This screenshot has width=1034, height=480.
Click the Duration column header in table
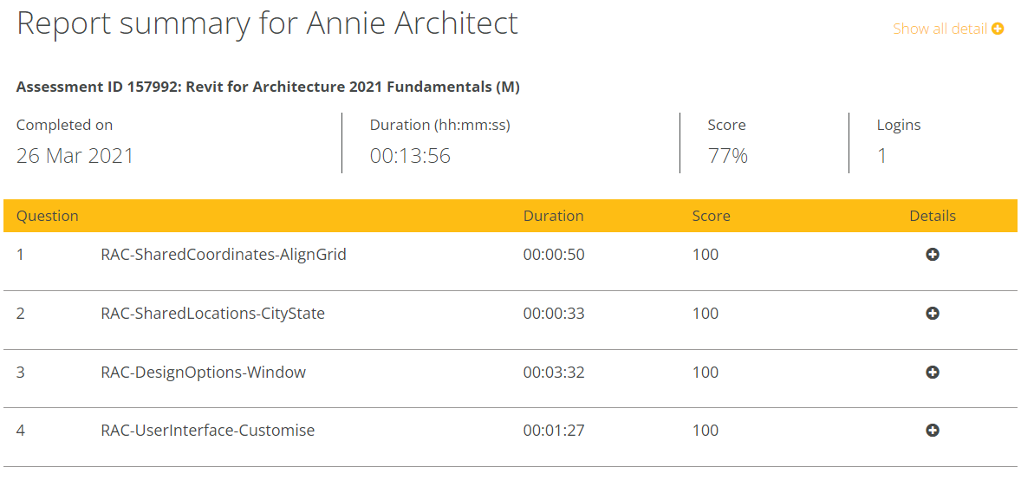click(553, 217)
